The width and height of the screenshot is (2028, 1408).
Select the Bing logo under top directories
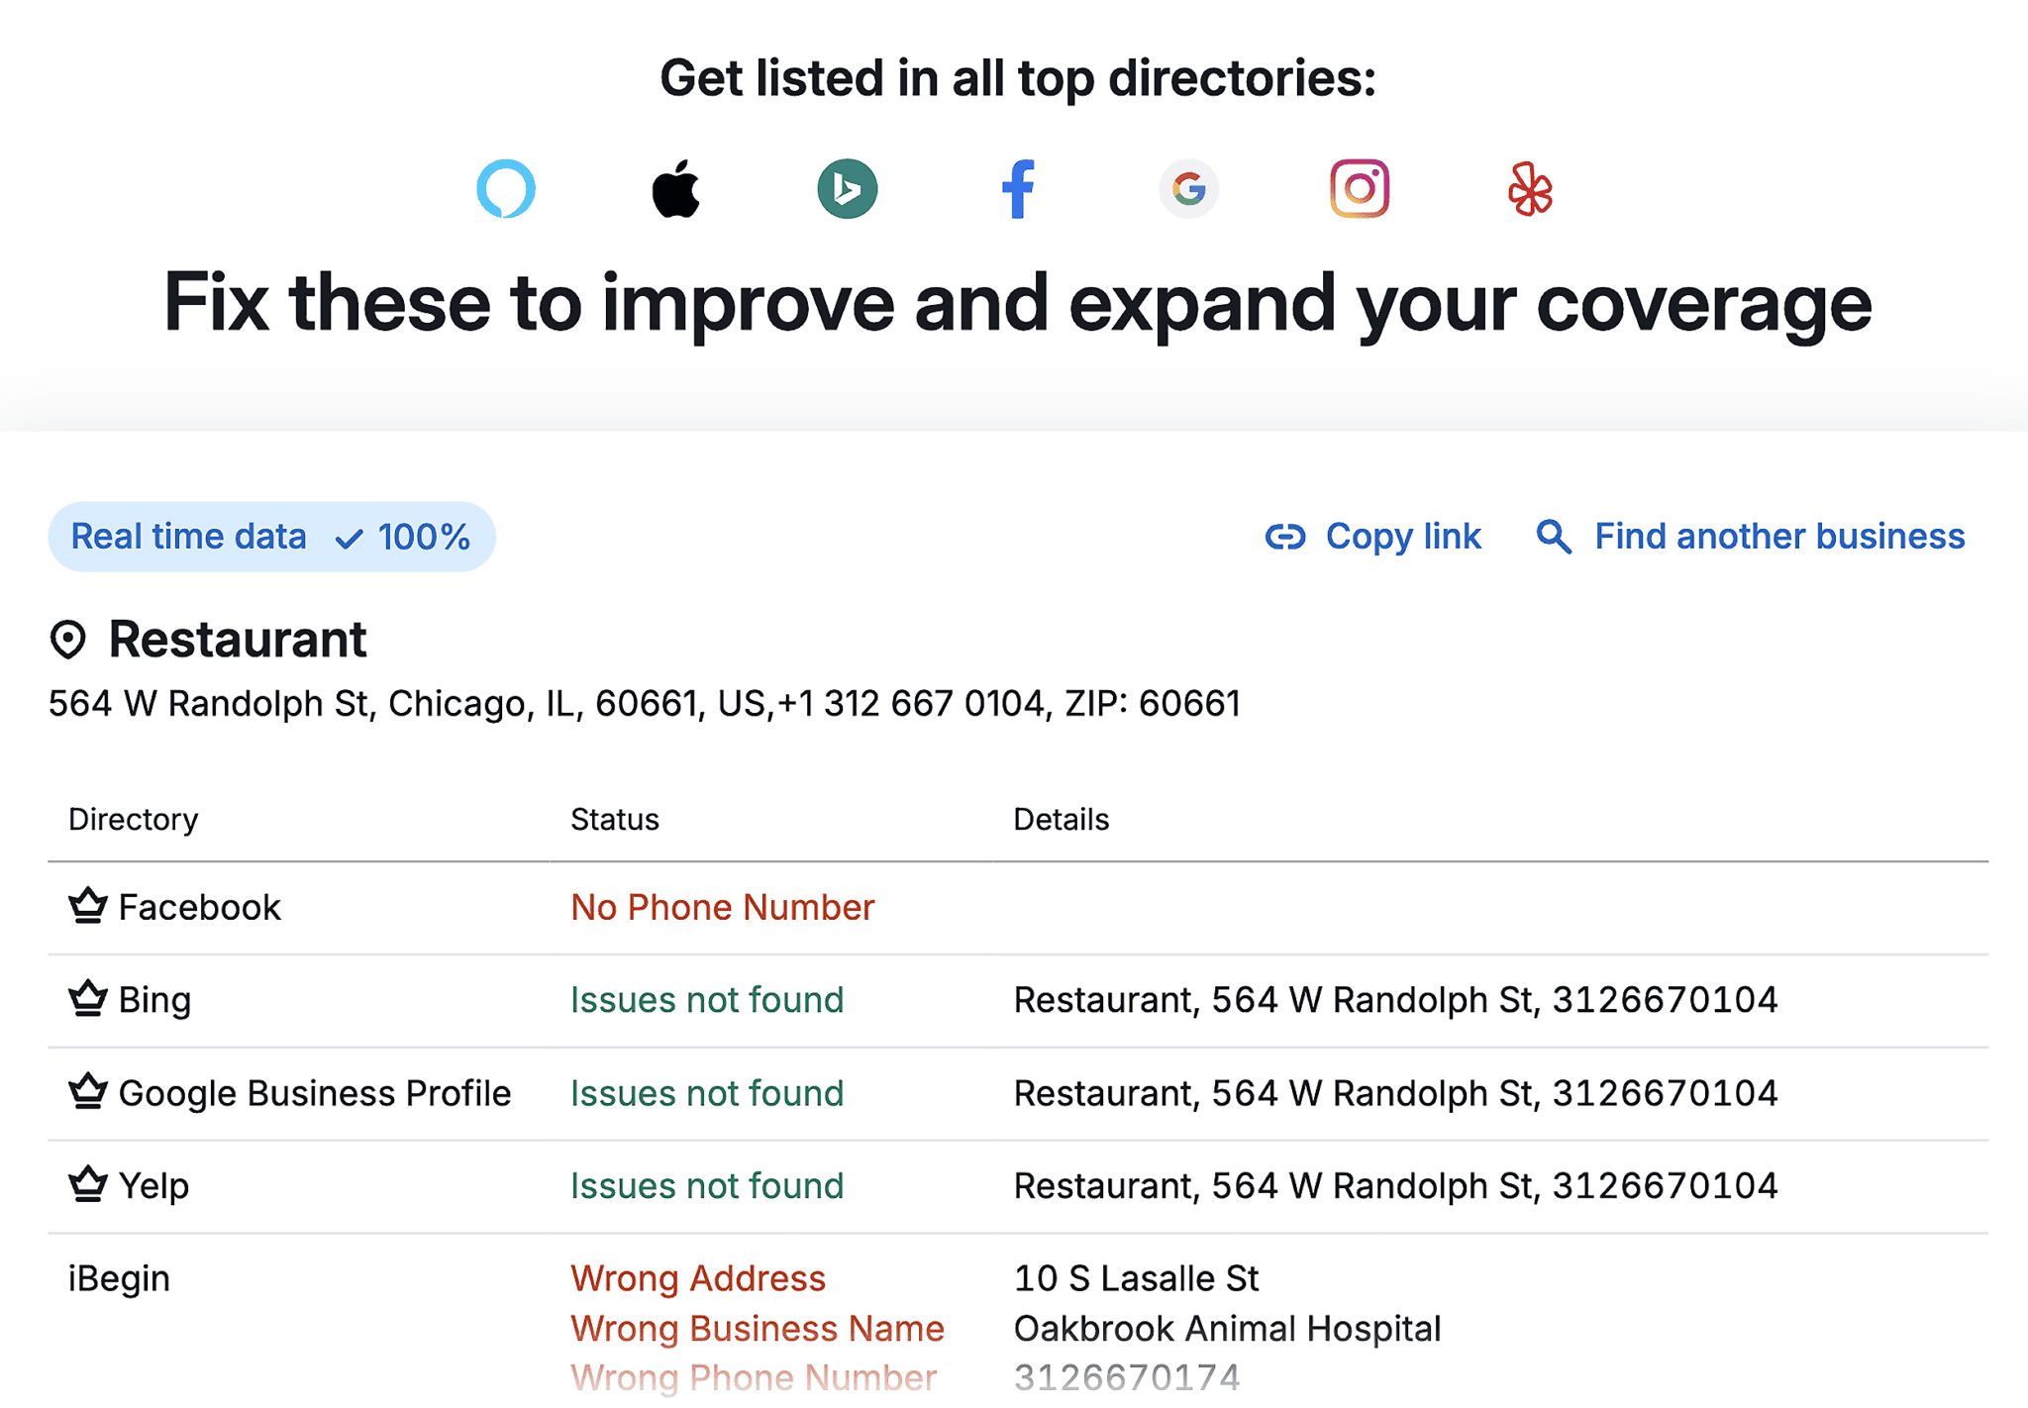[848, 189]
